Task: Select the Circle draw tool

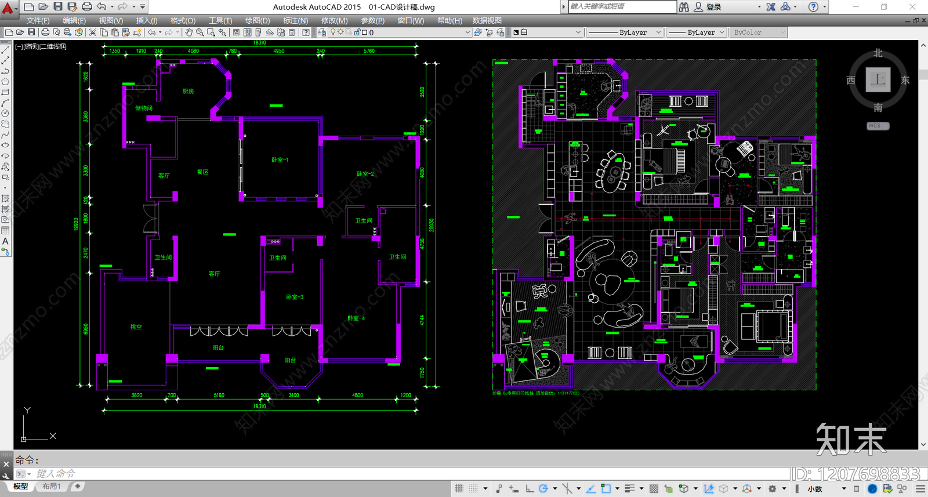Action: tap(5, 114)
